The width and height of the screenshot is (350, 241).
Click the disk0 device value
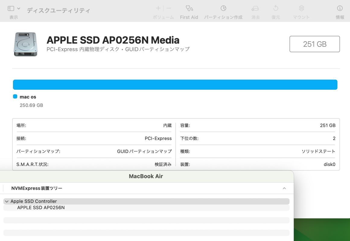[x=329, y=164]
